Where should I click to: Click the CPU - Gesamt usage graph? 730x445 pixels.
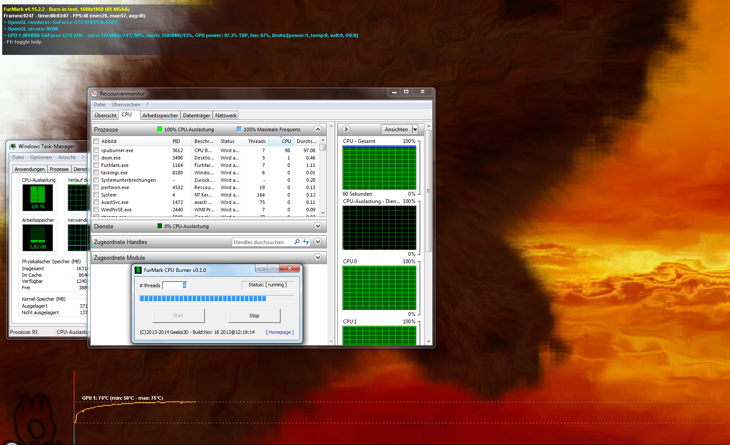[x=379, y=168]
